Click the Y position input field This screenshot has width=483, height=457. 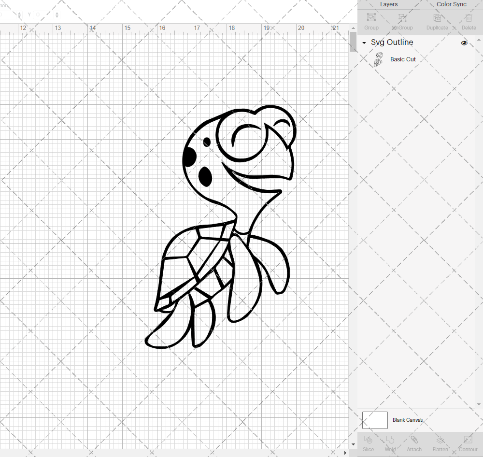(44, 14)
